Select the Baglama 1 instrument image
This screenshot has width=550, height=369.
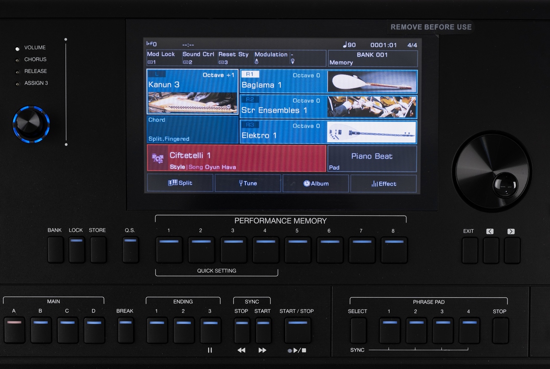coord(372,82)
